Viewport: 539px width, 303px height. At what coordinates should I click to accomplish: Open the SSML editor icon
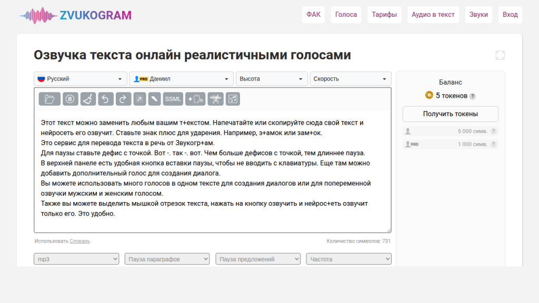[x=173, y=98]
